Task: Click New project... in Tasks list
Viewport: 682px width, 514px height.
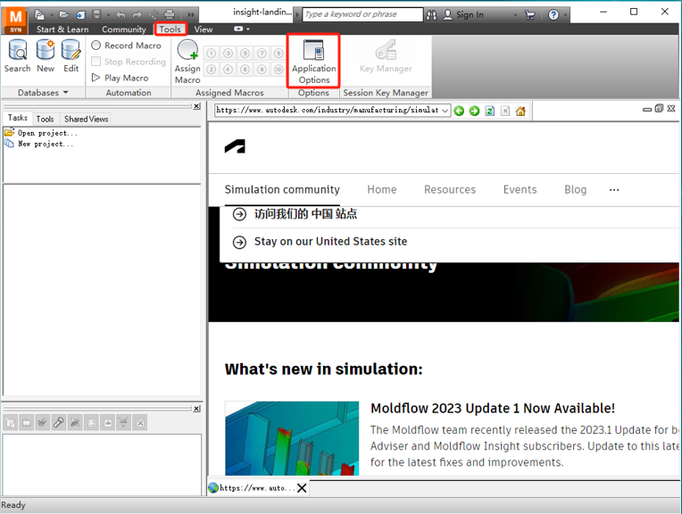Action: pos(38,144)
